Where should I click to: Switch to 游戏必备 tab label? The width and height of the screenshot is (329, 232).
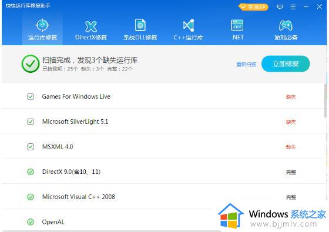pyautogui.click(x=286, y=38)
